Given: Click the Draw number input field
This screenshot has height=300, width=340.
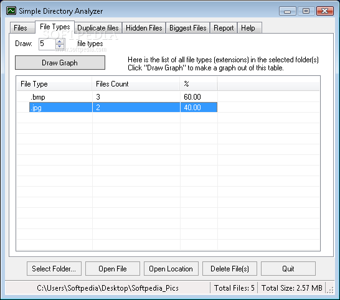Looking at the screenshot, I should [x=47, y=44].
